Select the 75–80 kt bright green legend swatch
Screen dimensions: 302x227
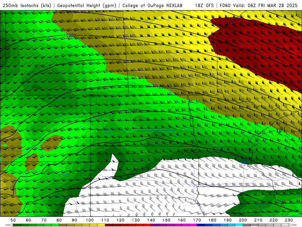pyautogui.click(x=55, y=225)
